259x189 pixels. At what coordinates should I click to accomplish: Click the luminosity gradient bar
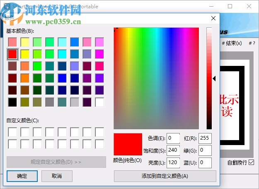209,78
